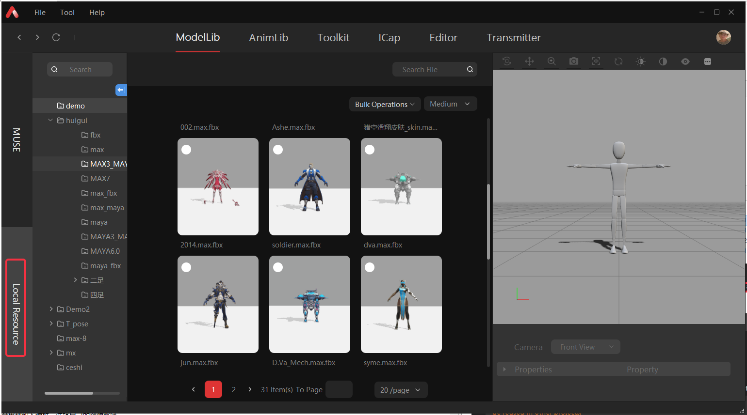The image size is (747, 415).
Task: Switch to the Toolkit tab
Action: tap(333, 37)
